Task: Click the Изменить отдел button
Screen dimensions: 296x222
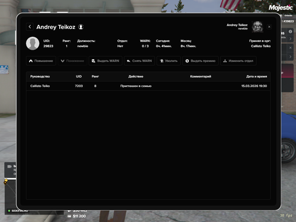Action: (x=238, y=61)
